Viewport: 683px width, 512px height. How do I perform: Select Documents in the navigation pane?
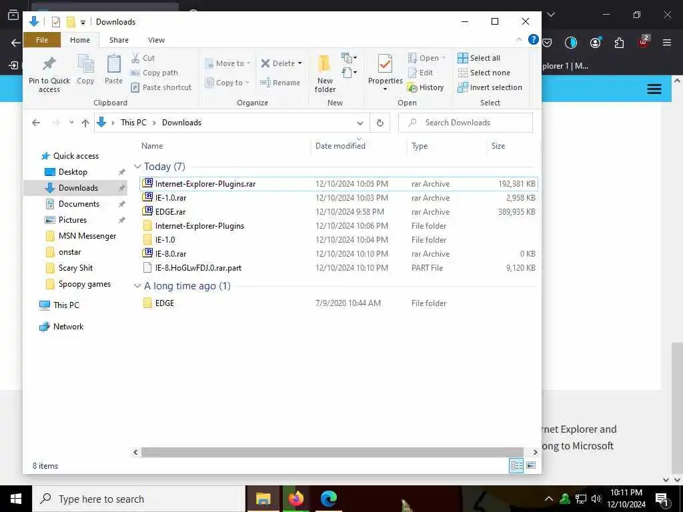click(x=79, y=204)
